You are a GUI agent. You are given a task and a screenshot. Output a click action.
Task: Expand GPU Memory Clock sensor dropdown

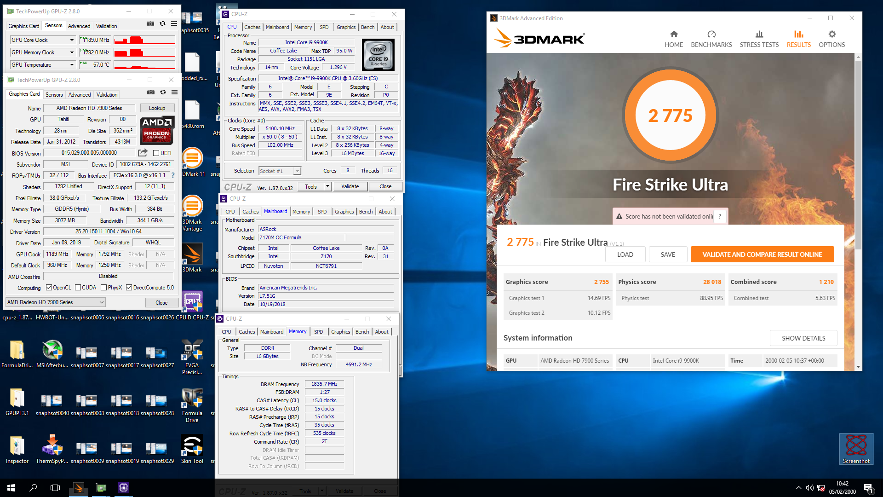pos(72,52)
